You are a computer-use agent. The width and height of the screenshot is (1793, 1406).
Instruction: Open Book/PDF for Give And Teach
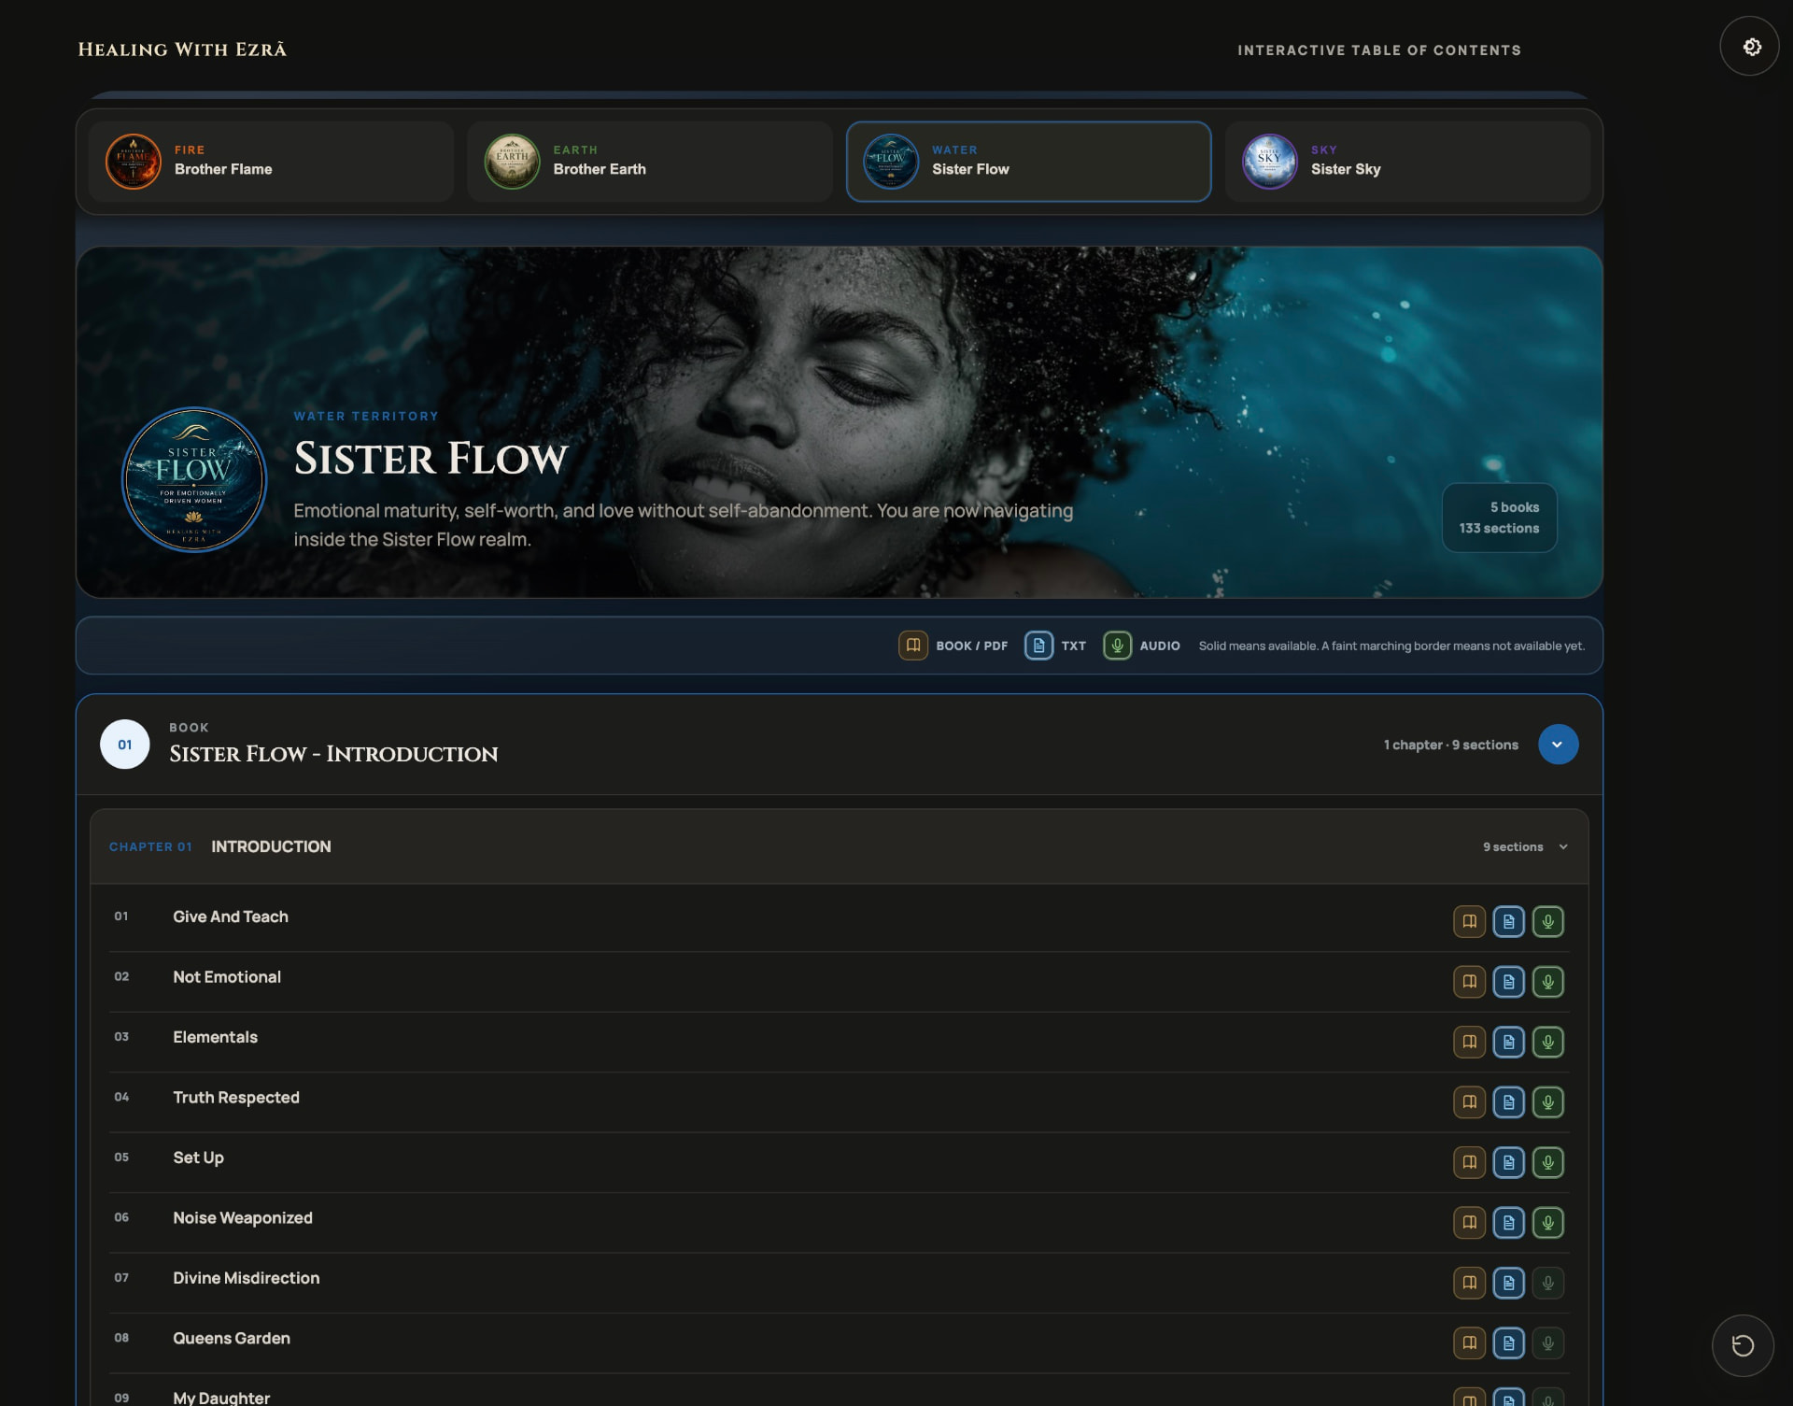1469,921
